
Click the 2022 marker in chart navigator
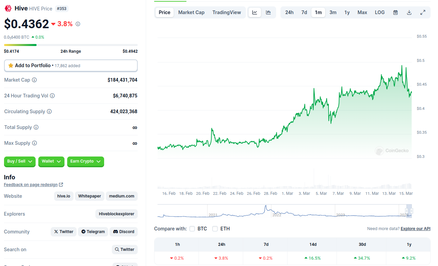coord(277,215)
